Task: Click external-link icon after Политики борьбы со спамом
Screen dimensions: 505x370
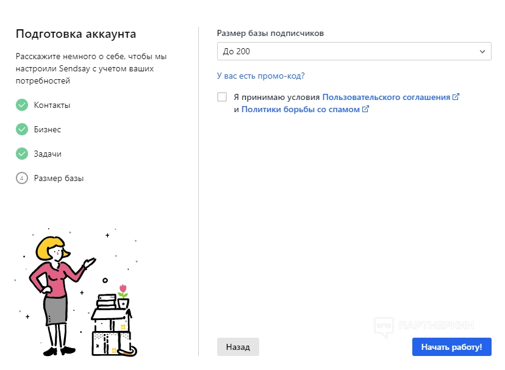Action: (365, 110)
